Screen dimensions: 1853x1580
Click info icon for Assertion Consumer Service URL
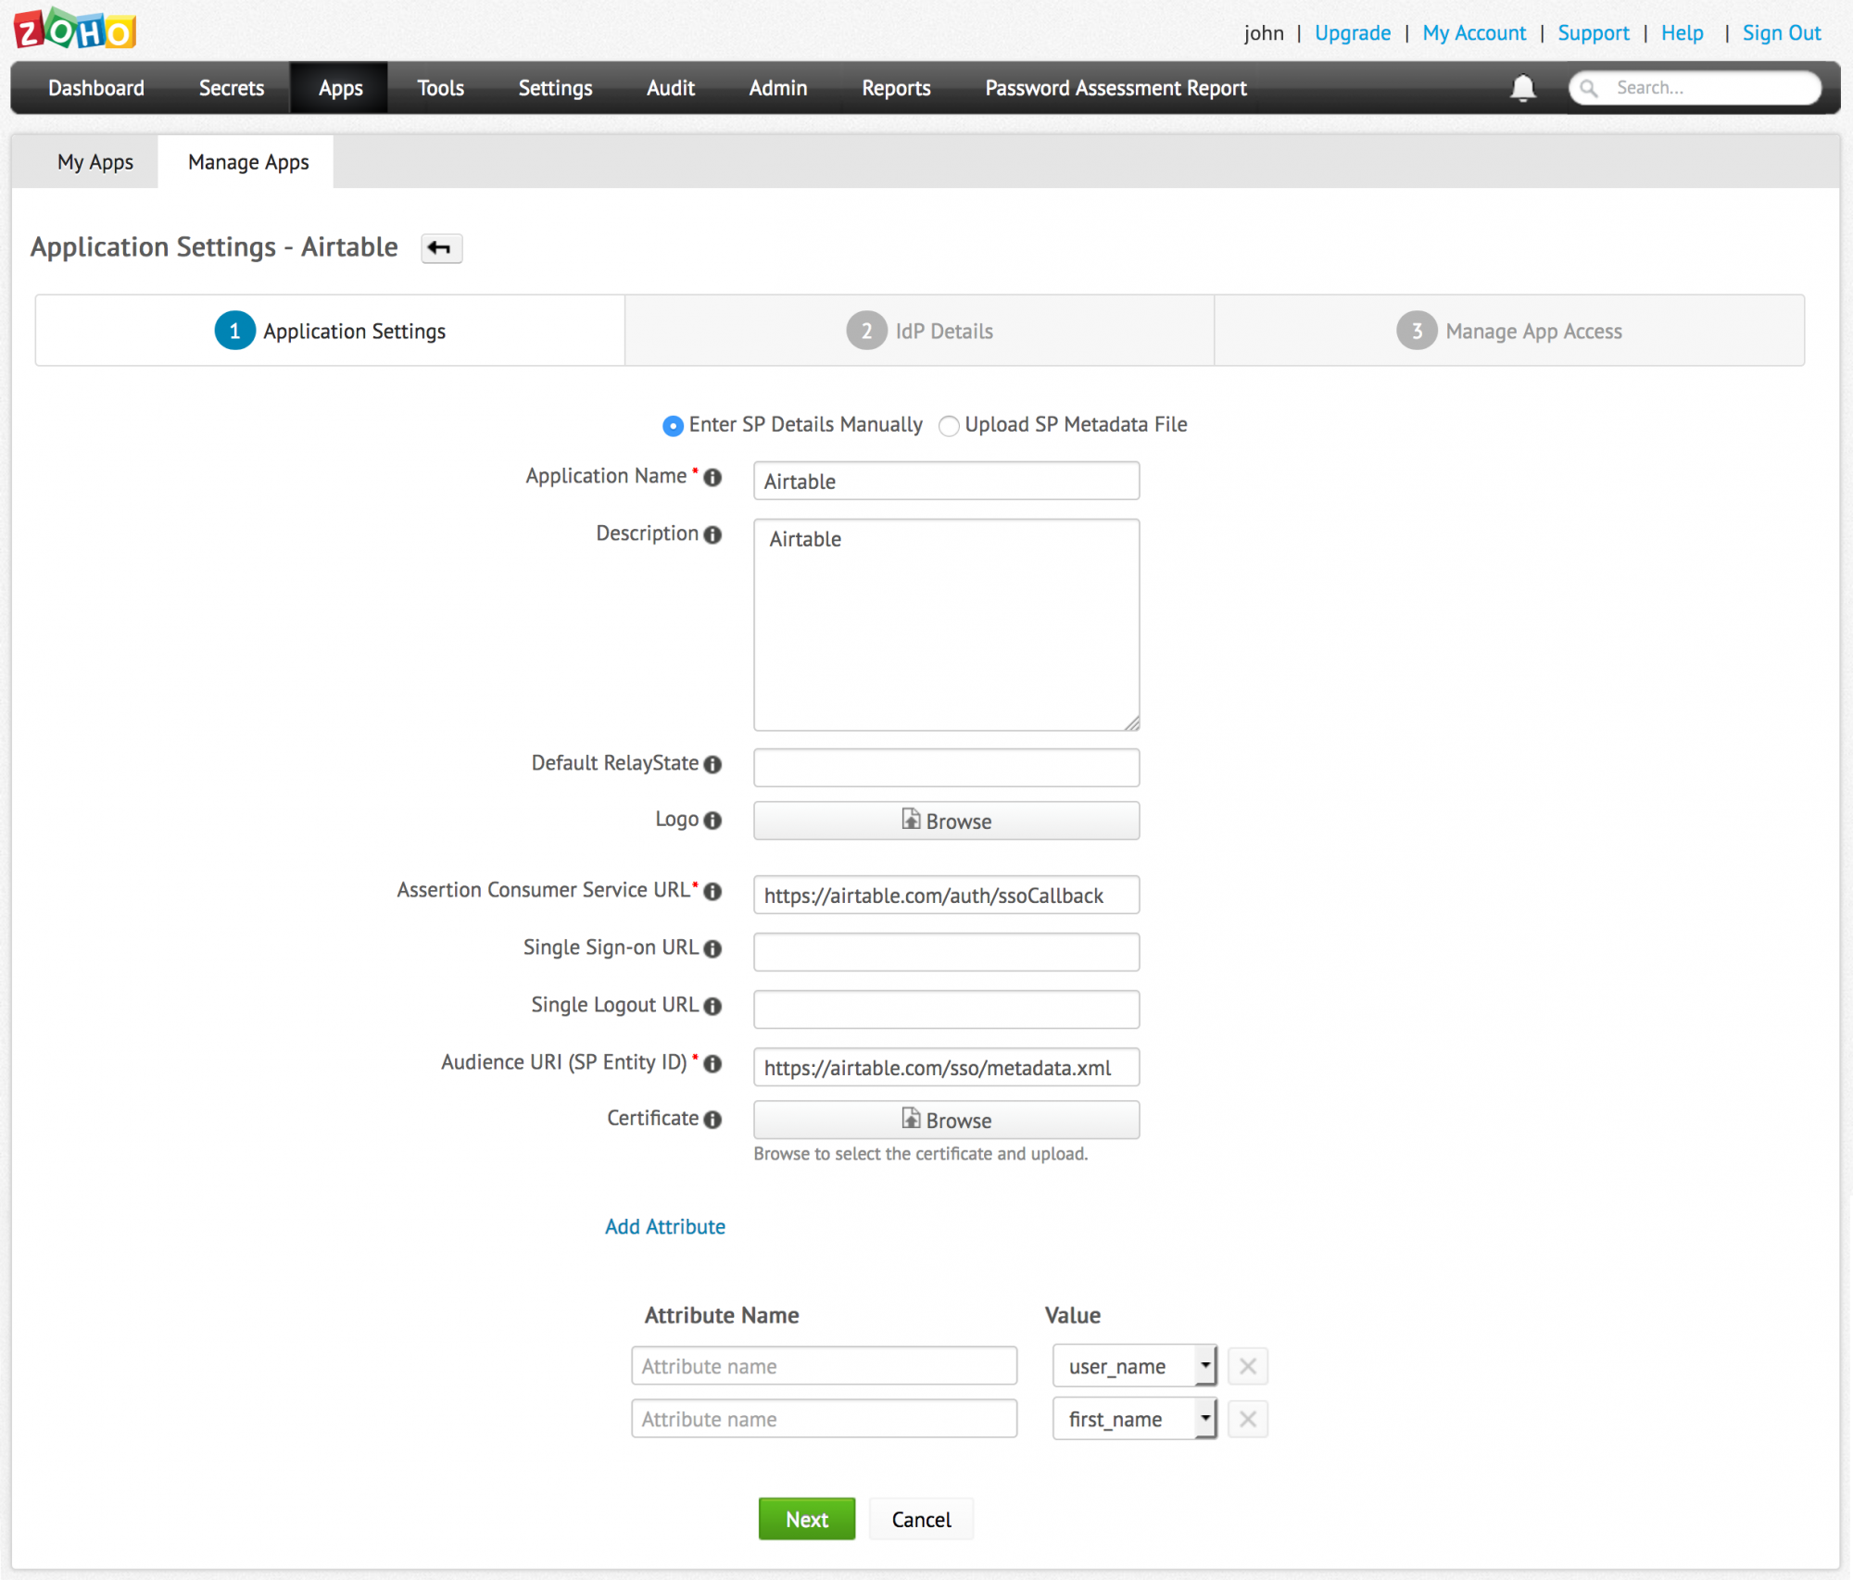[x=712, y=892]
